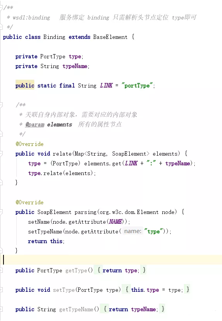Expand the folded setType method gutter icon
222x321 pixels.
[1, 289]
